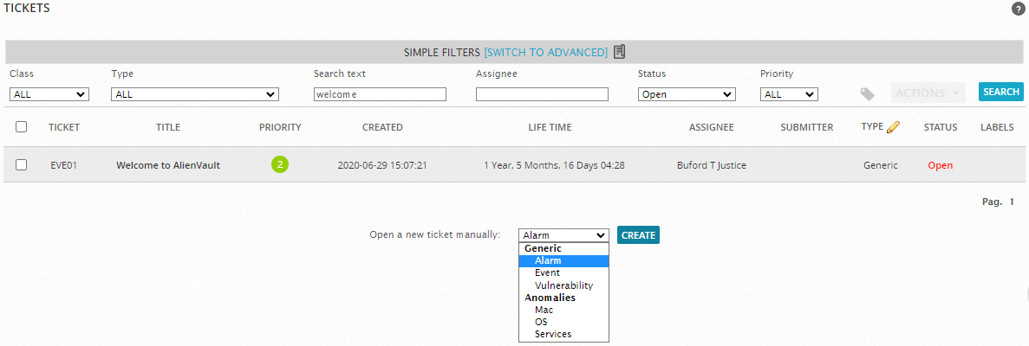Viewport: 1029px width, 346px height.
Task: Click the Search button
Action: [x=1001, y=92]
